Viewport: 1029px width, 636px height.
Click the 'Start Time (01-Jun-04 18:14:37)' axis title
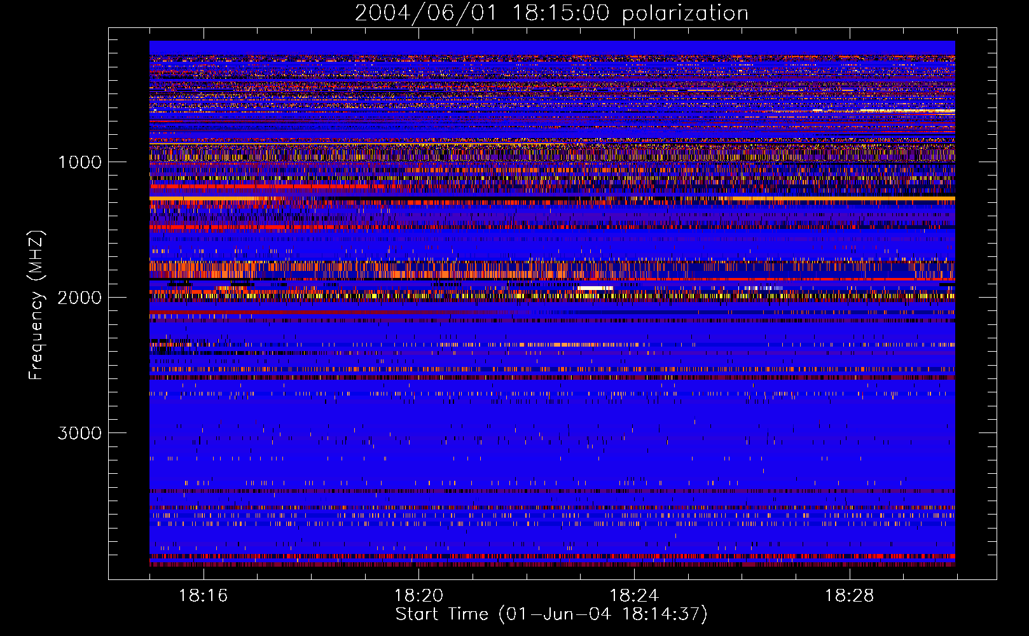[x=551, y=614]
